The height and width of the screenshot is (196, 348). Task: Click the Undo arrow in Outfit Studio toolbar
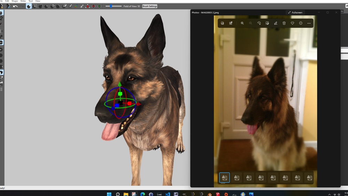[x=15, y=6]
